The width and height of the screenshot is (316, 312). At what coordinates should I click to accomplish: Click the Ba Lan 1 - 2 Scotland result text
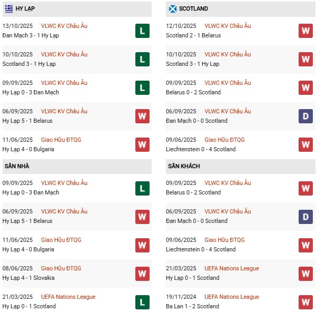(x=192, y=306)
